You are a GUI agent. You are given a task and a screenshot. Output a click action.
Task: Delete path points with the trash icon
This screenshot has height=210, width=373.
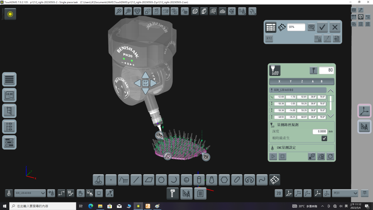321,157
